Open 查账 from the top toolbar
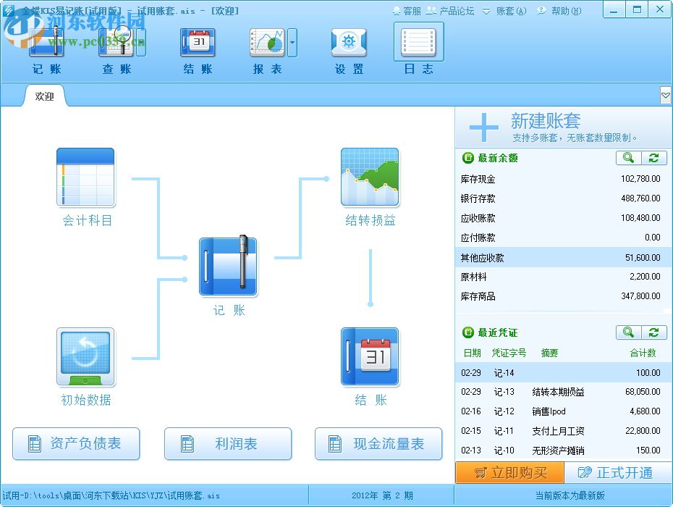The height and width of the screenshot is (507, 673). pyautogui.click(x=118, y=43)
